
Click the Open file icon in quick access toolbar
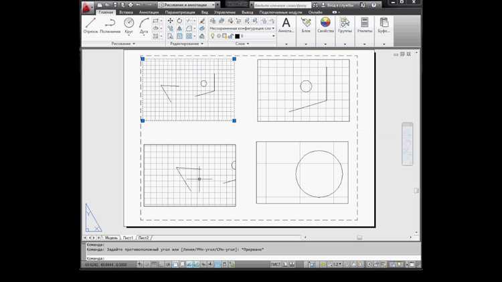click(x=108, y=5)
